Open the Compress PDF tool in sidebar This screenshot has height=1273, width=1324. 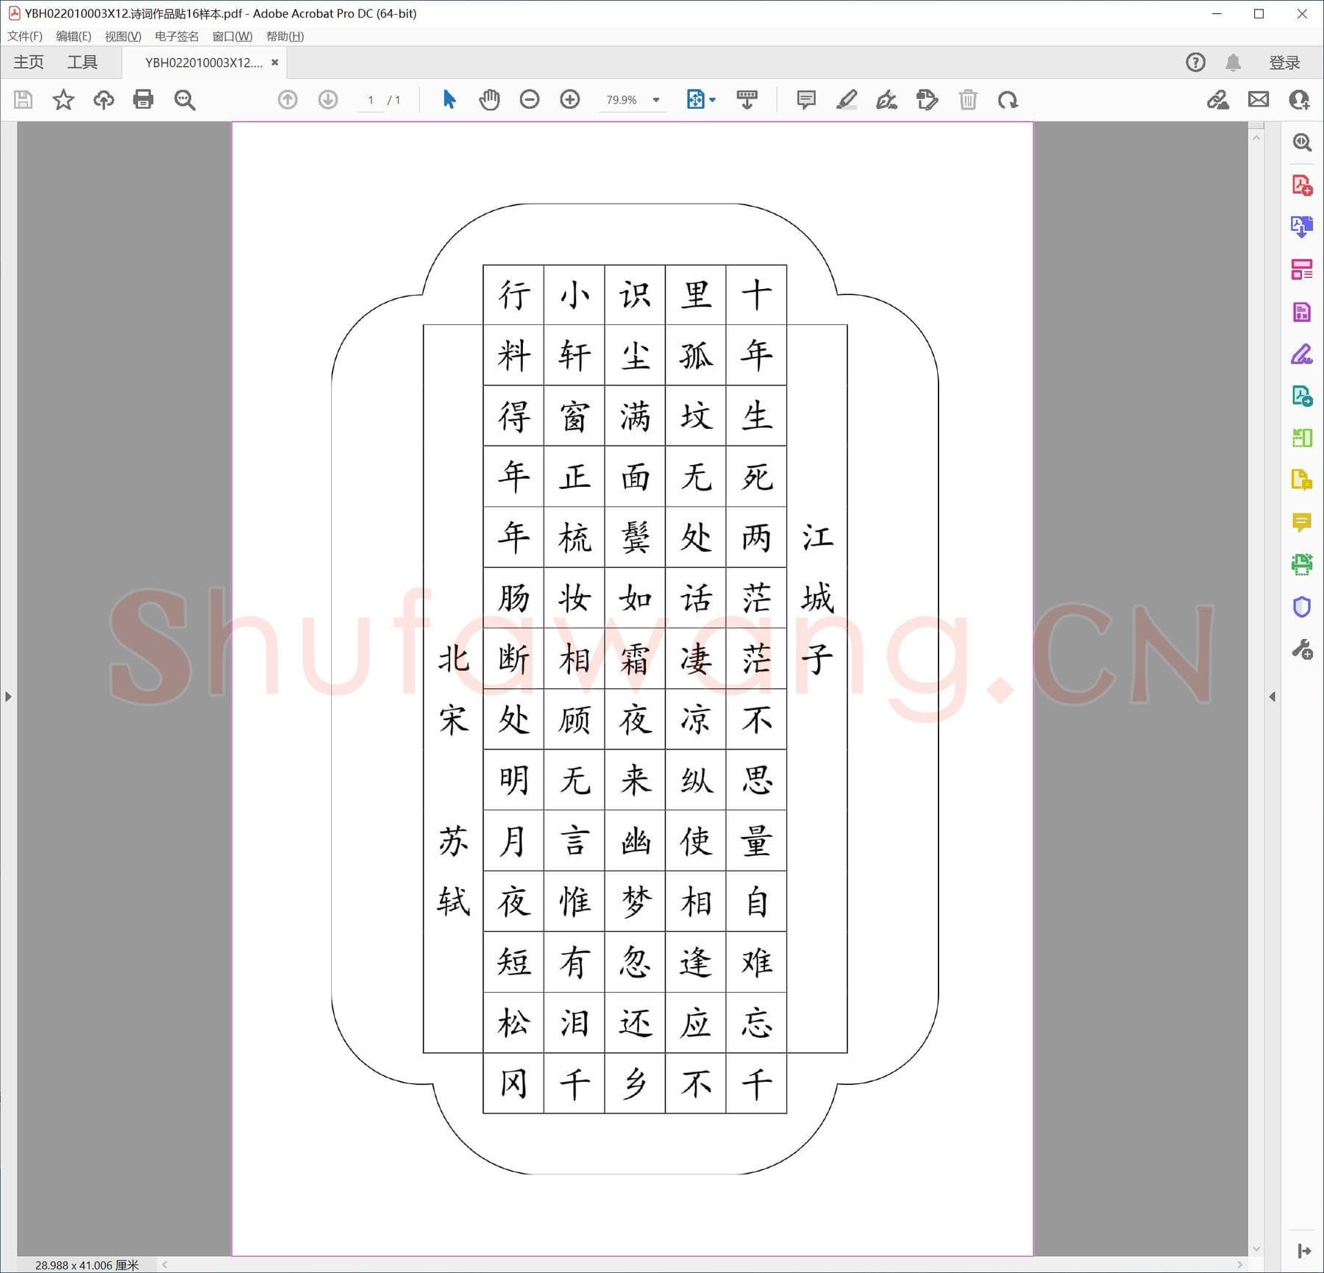[x=1302, y=438]
